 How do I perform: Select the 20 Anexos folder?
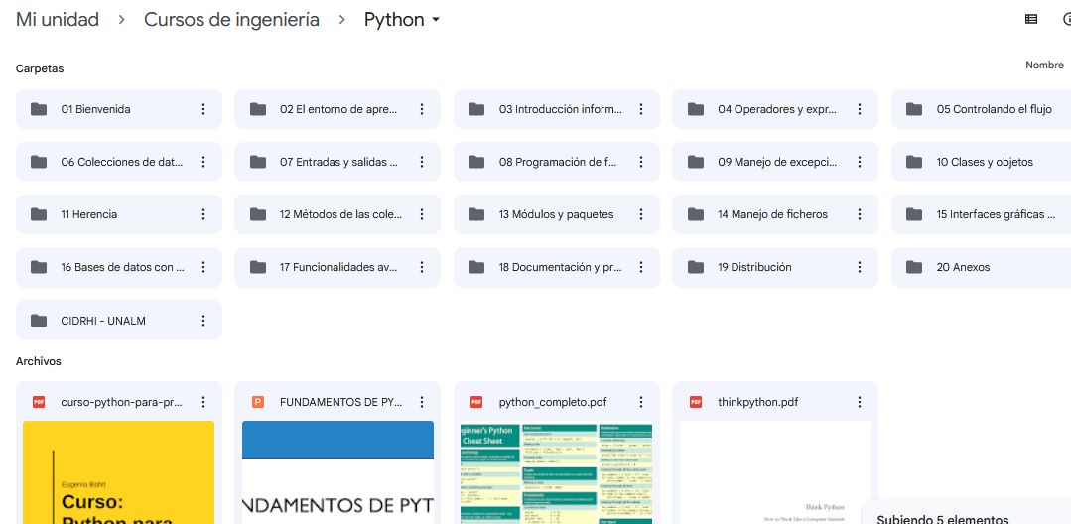click(982, 267)
